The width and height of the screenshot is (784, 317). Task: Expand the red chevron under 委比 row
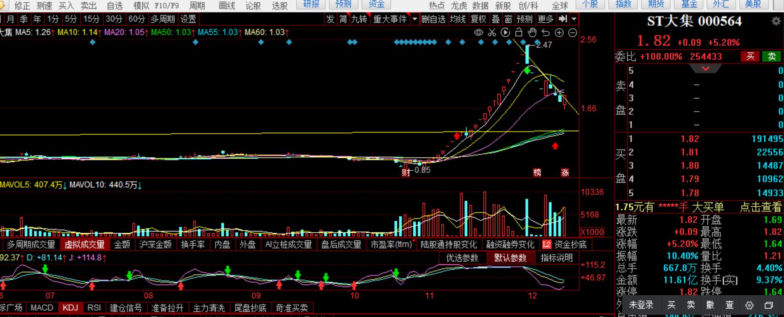click(x=706, y=69)
